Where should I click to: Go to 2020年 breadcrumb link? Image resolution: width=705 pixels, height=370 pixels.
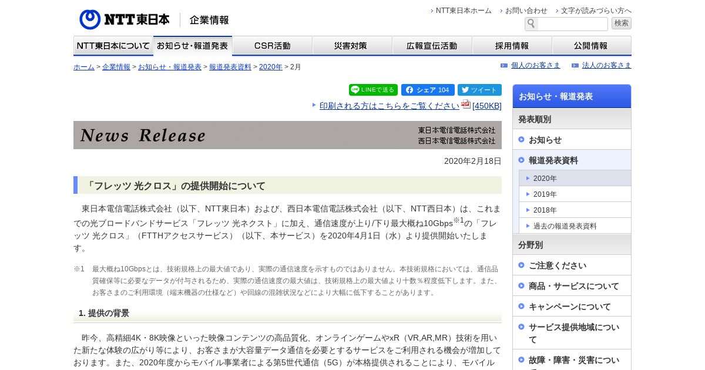(271, 67)
